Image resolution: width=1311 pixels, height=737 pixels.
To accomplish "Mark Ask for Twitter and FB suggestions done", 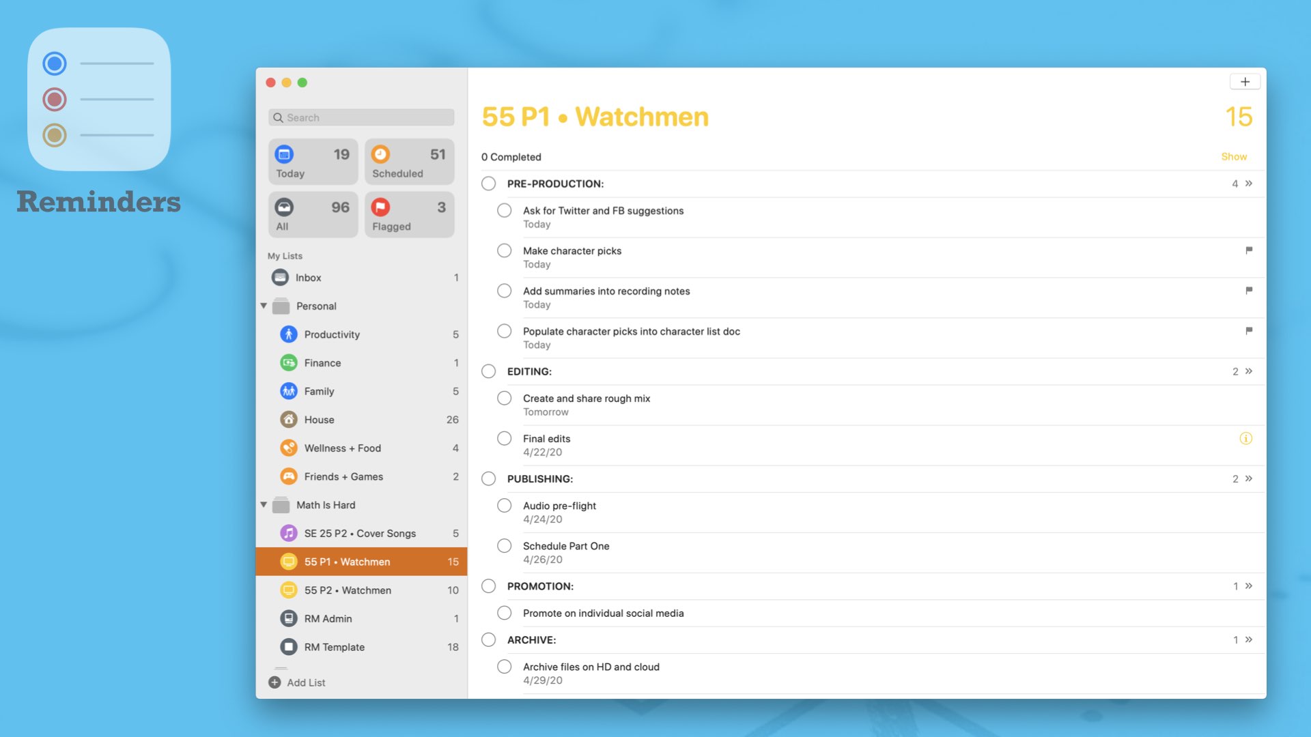I will click(504, 210).
